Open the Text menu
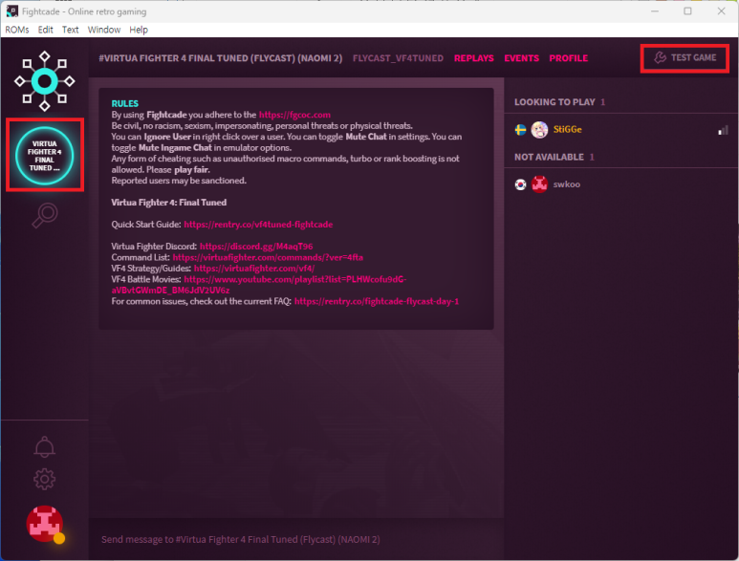 (x=70, y=30)
